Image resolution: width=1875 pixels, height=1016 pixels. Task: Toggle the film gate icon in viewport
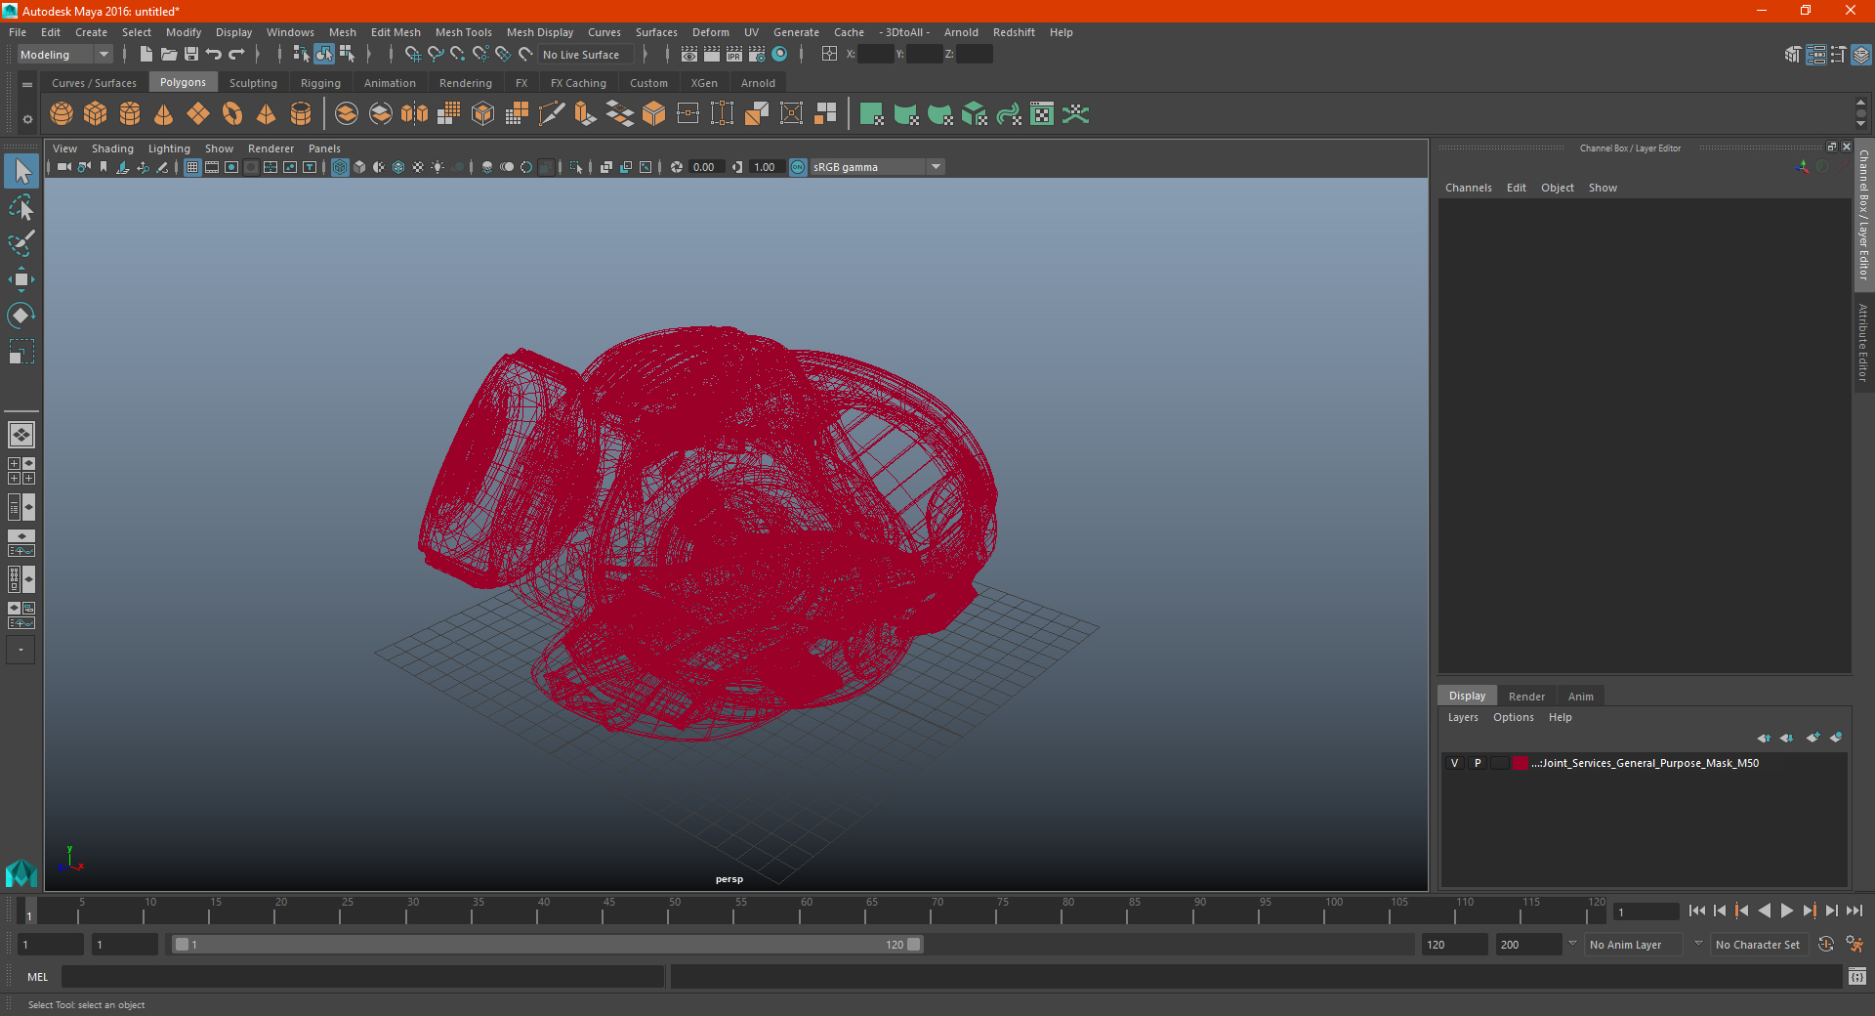click(x=212, y=167)
